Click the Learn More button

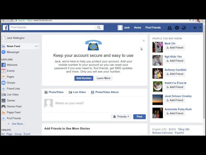pyautogui.click(x=104, y=78)
